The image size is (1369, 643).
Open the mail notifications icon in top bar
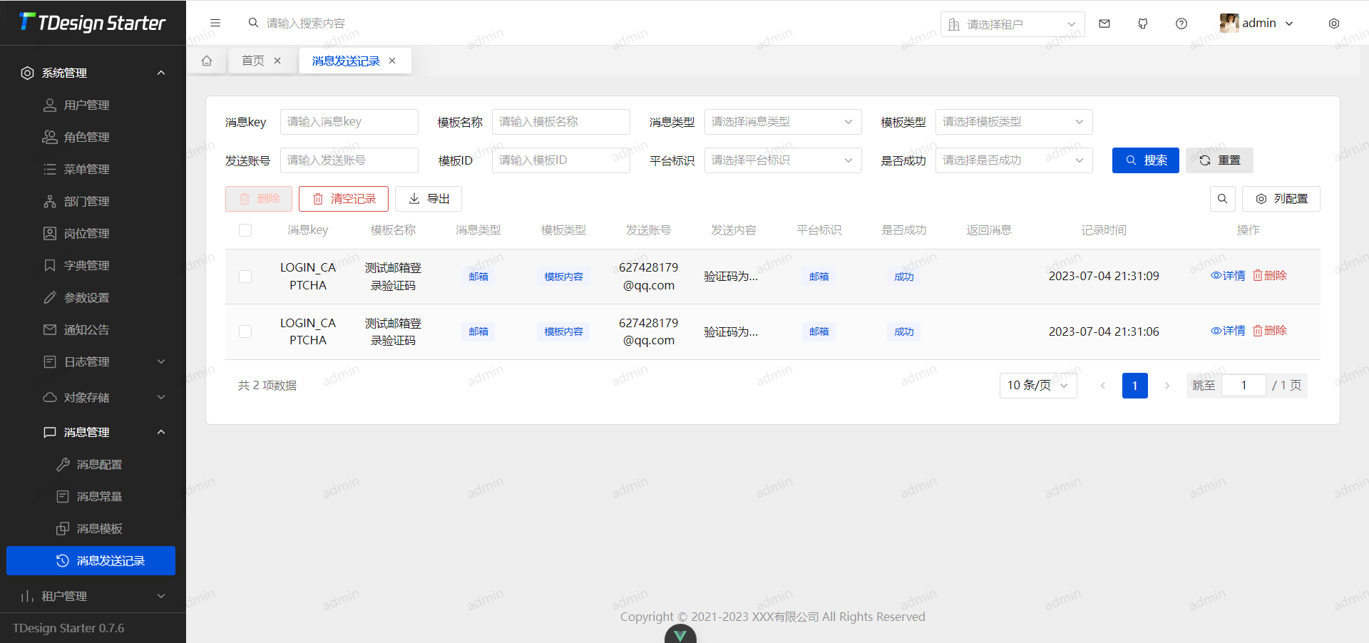pyautogui.click(x=1104, y=23)
